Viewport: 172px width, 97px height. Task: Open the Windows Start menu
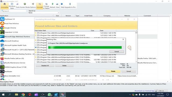(x=3, y=95)
